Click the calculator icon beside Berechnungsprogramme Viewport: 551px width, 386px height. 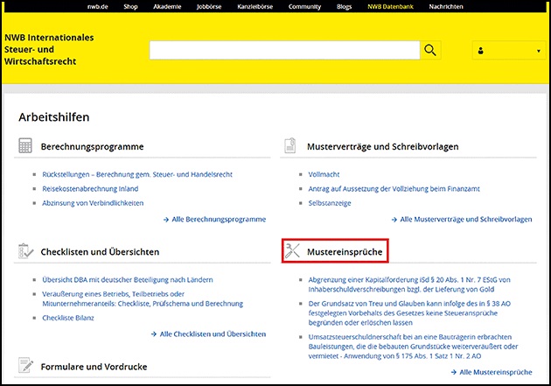coord(25,146)
